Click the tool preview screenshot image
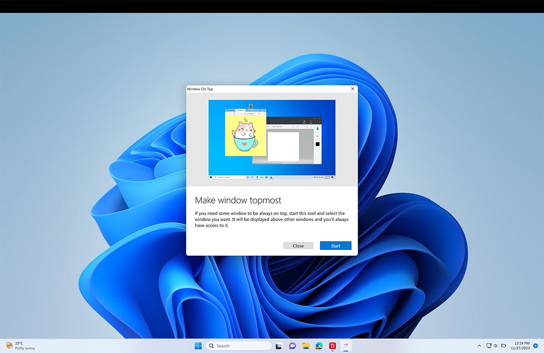Viewport: 544px width, 353px height. pos(272,138)
